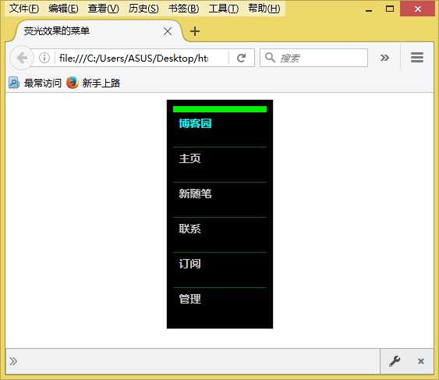The height and width of the screenshot is (380, 439).
Task: Open the 帮助(H) menu
Action: [x=264, y=9]
